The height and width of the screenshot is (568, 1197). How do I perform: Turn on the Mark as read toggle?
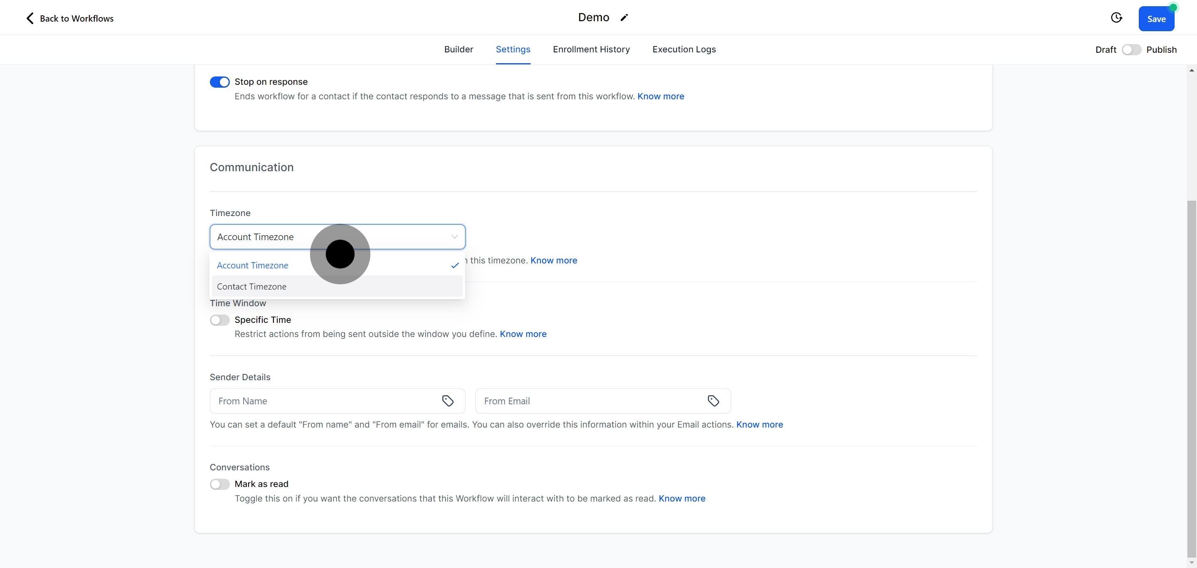pyautogui.click(x=219, y=484)
